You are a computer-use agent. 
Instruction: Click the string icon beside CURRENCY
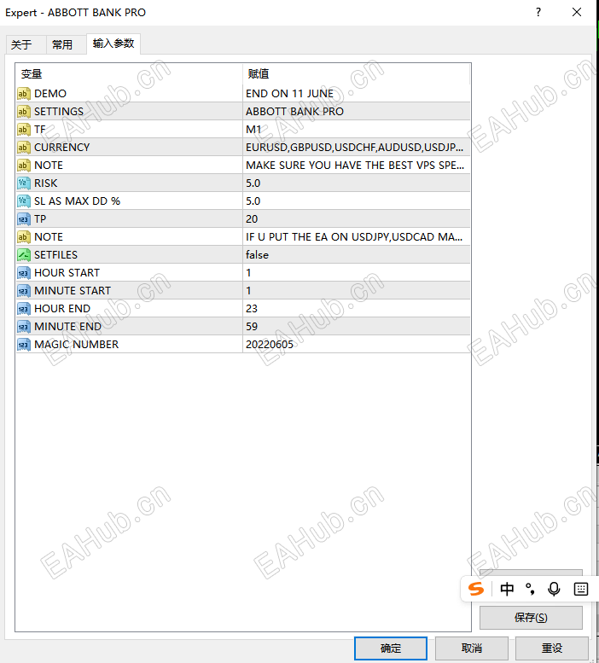click(x=24, y=147)
